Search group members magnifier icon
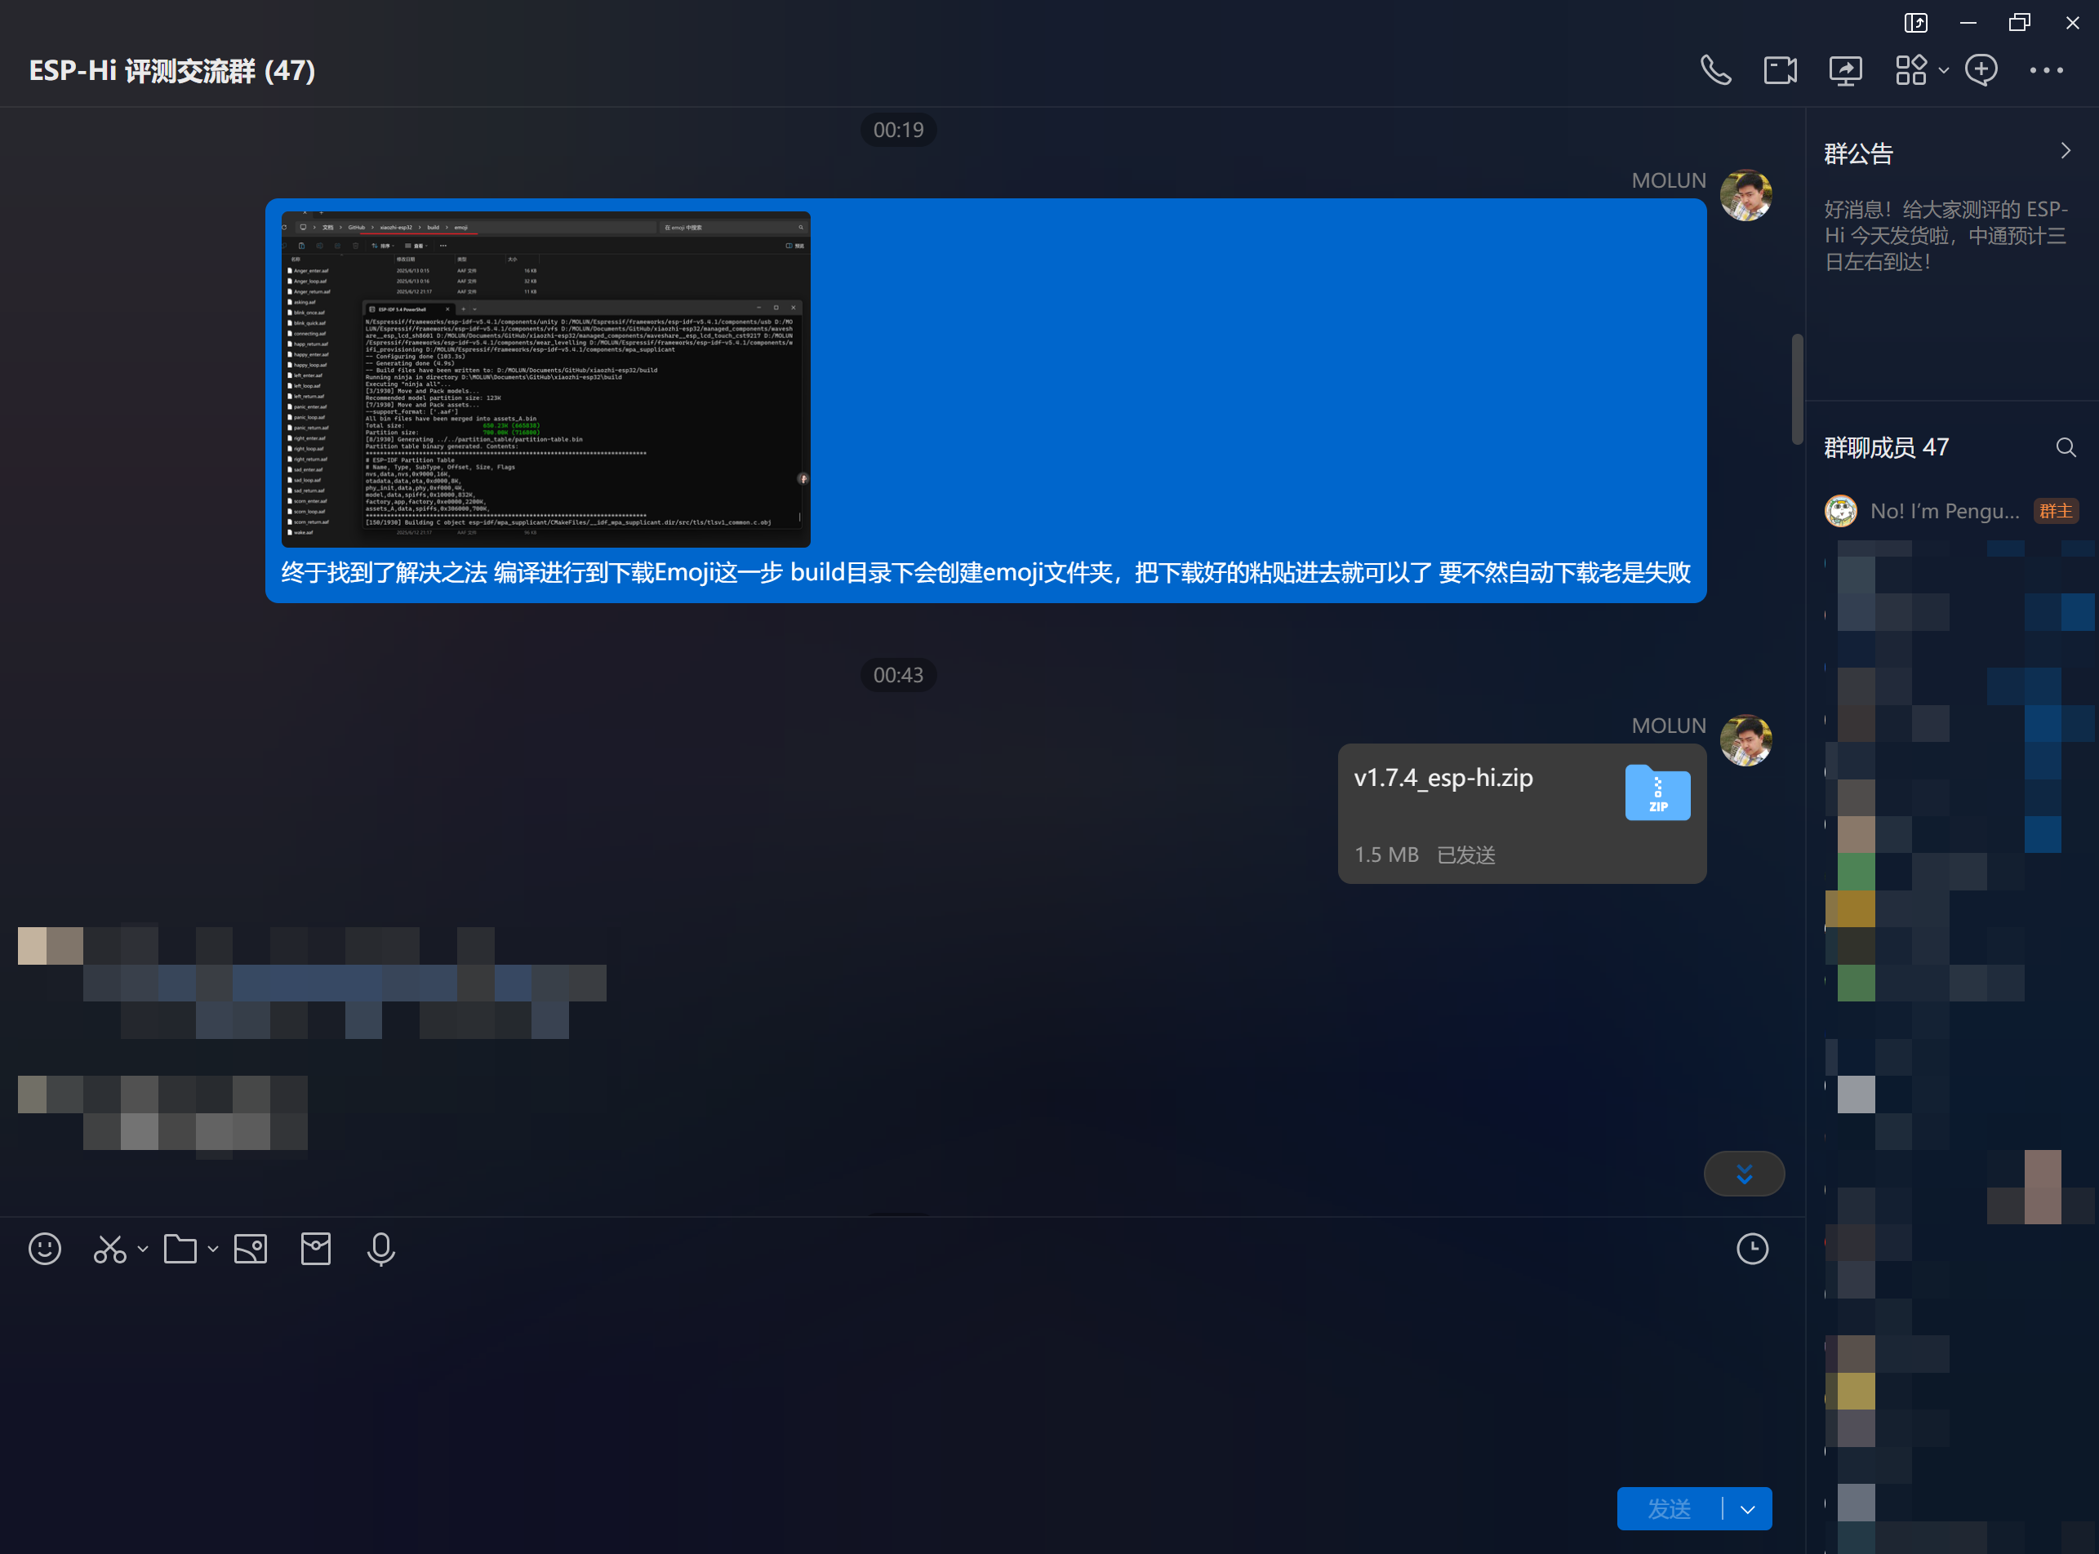This screenshot has width=2099, height=1554. (2066, 448)
